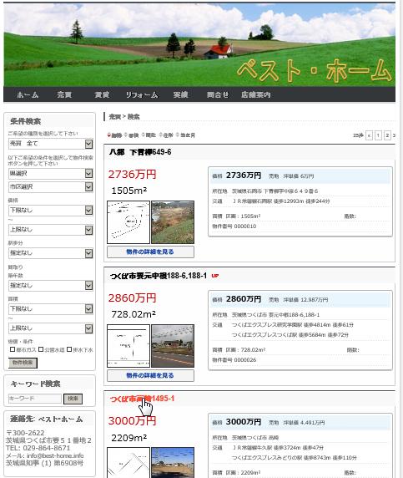Click the 物件検索 search button

click(23, 363)
